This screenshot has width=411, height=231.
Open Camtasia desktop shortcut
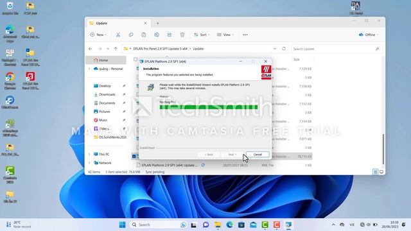pyautogui.click(x=10, y=175)
